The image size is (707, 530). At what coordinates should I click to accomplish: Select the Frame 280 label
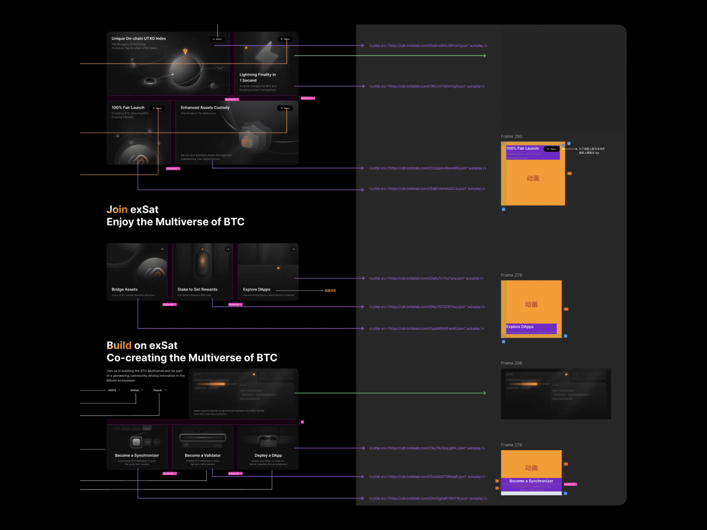tap(511, 137)
